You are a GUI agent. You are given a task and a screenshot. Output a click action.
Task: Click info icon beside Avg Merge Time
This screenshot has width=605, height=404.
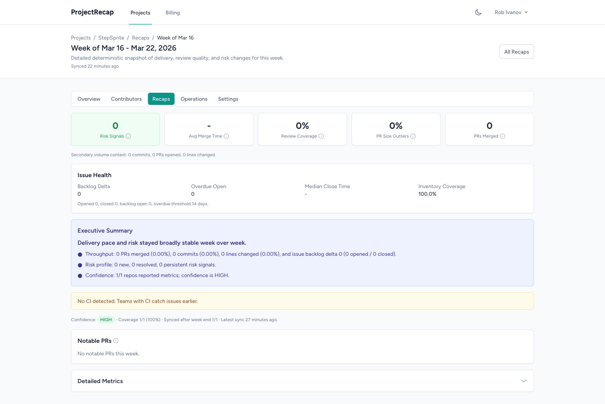[x=227, y=136]
